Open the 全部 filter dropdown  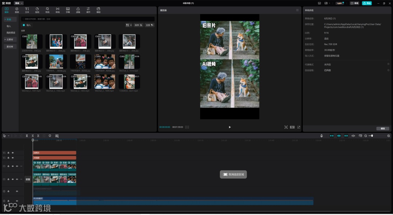pyautogui.click(x=150, y=25)
